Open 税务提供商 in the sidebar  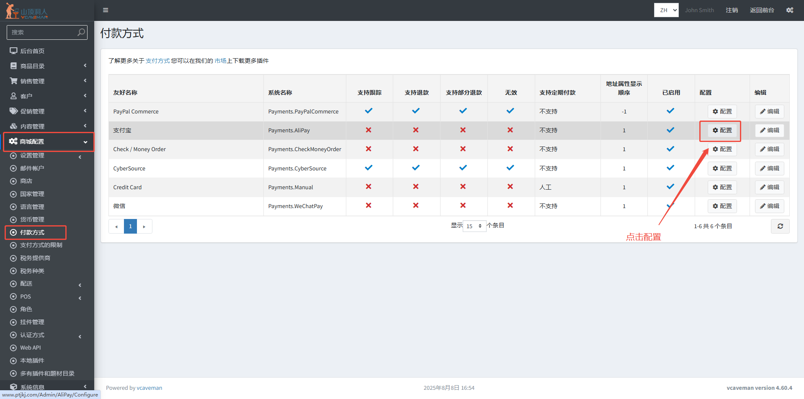point(35,258)
